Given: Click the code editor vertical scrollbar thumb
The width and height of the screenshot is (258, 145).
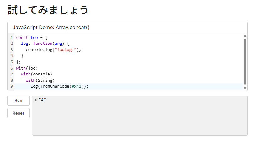Looking at the screenshot, I should click(245, 62).
